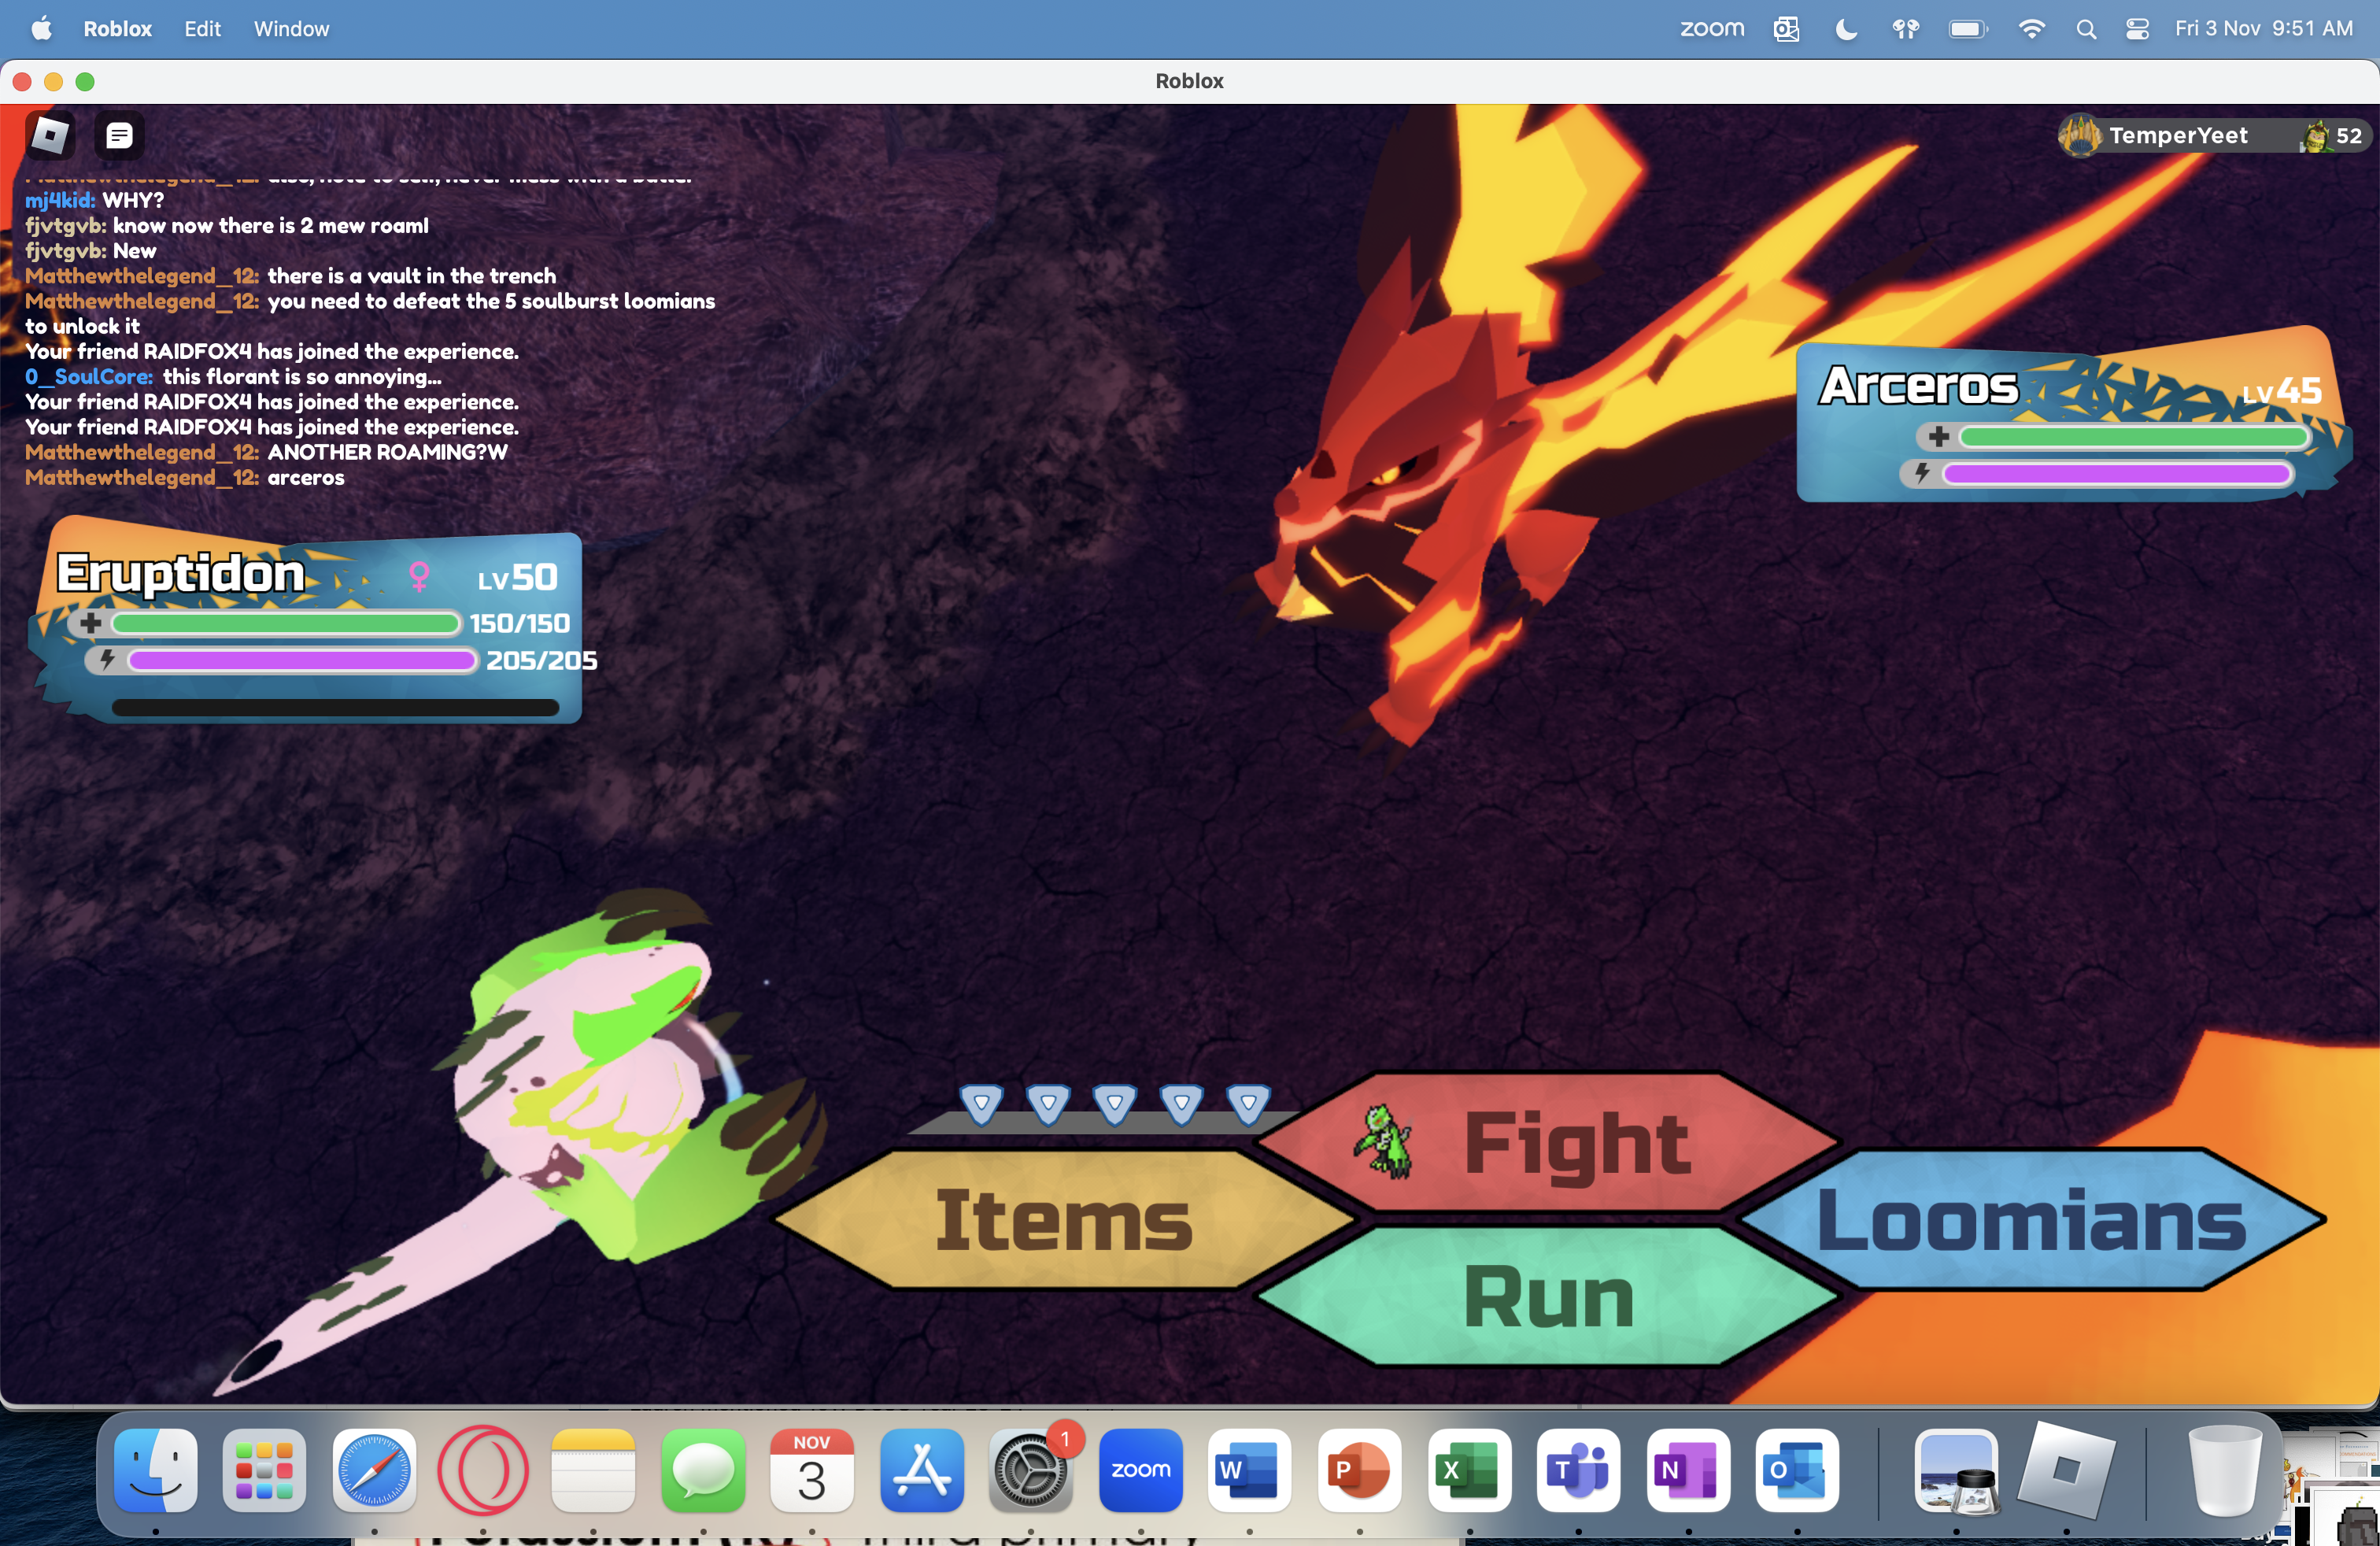Open the Apple menu
This screenshot has width=2380, height=1546.
[x=41, y=28]
